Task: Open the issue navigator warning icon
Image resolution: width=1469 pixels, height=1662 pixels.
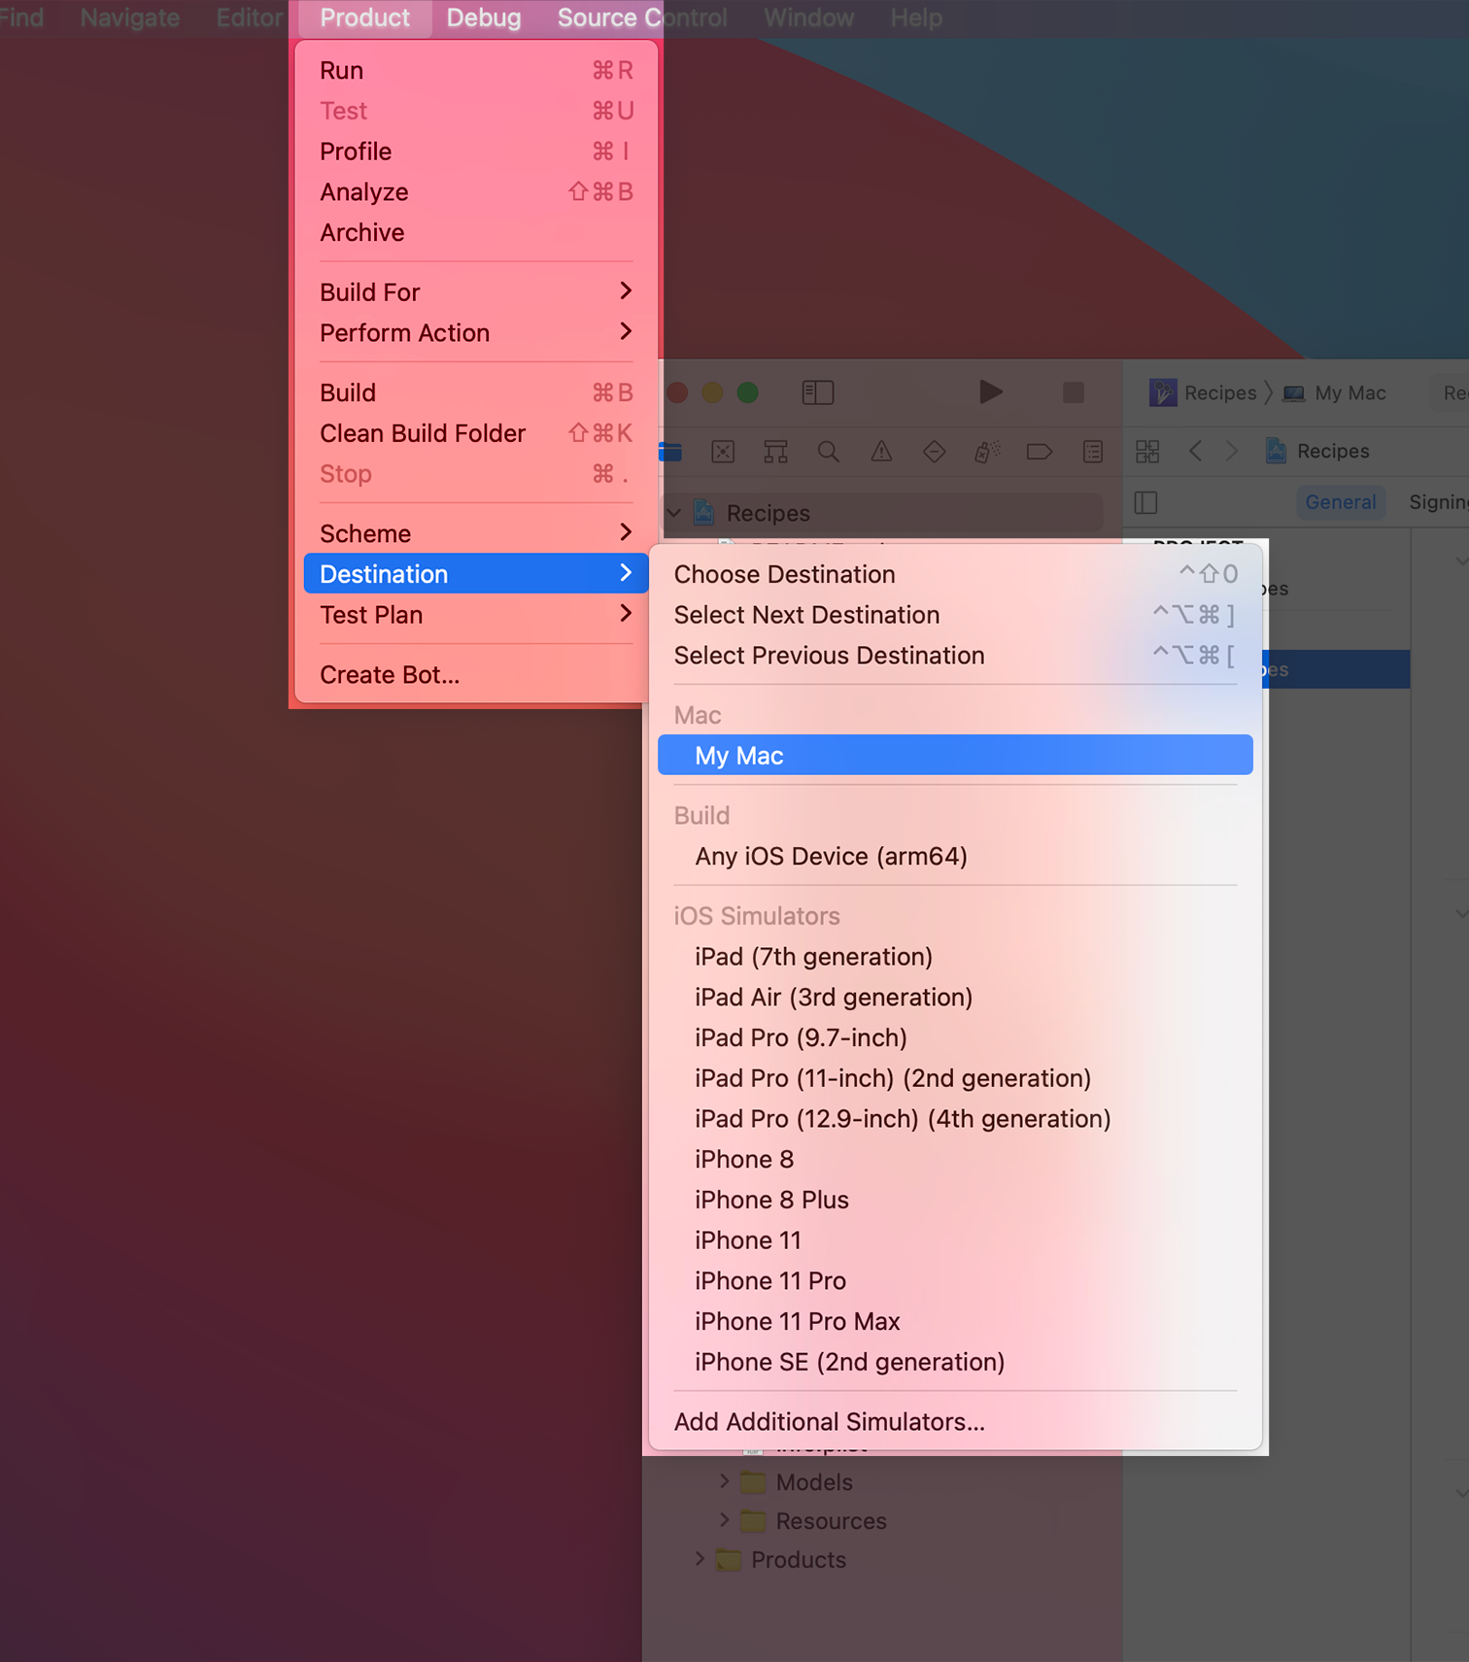Action: point(881,452)
